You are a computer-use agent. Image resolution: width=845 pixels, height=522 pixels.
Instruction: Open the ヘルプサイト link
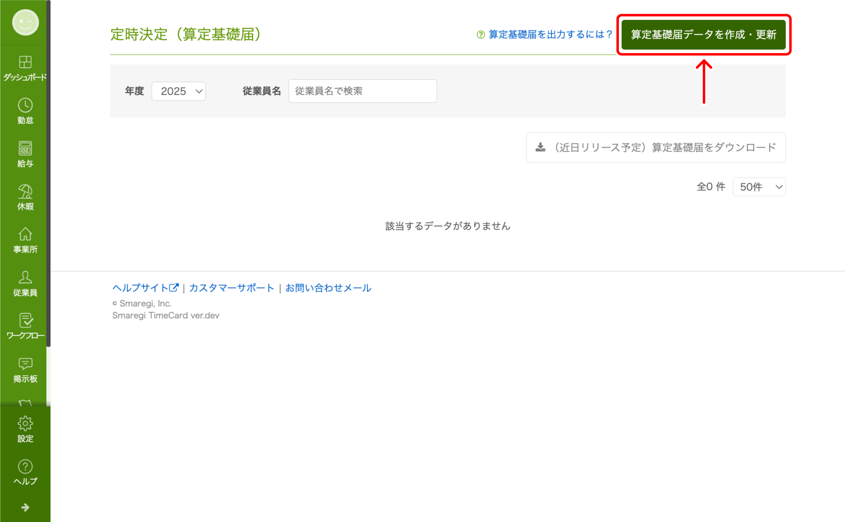(x=145, y=288)
